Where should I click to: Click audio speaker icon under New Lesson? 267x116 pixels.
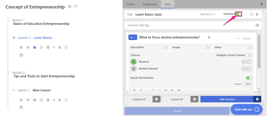54,100
